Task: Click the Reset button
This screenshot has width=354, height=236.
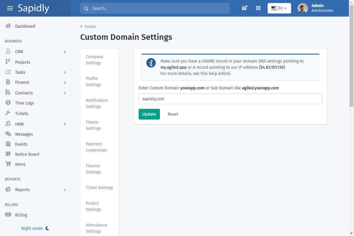Action: click(173, 114)
